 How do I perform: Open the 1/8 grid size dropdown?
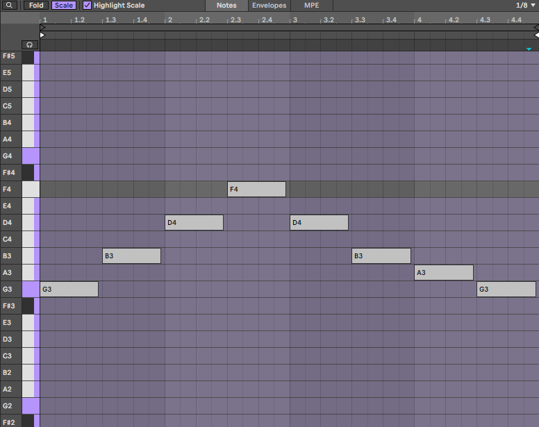525,5
